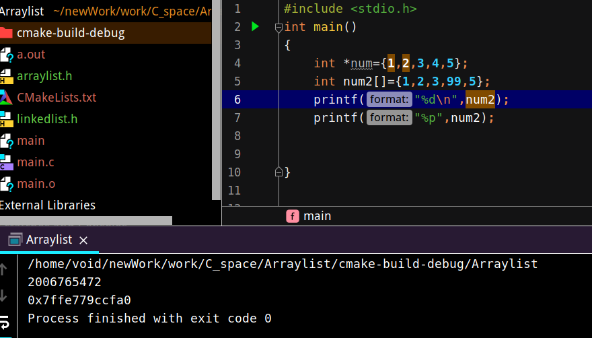Click the C file icon beside main.c
The width and height of the screenshot is (592, 338).
tap(7, 162)
